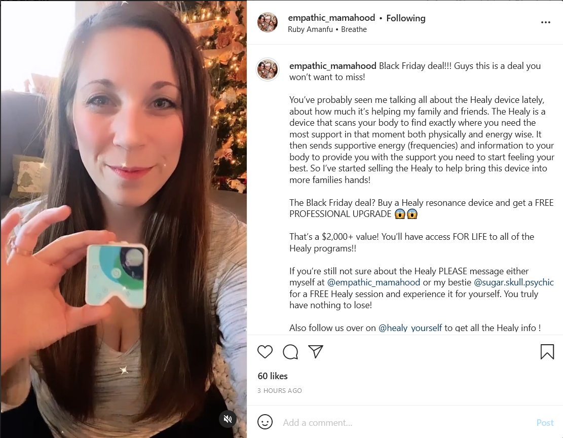Save the post with the bookmark icon
This screenshot has height=438, width=563.
click(547, 352)
